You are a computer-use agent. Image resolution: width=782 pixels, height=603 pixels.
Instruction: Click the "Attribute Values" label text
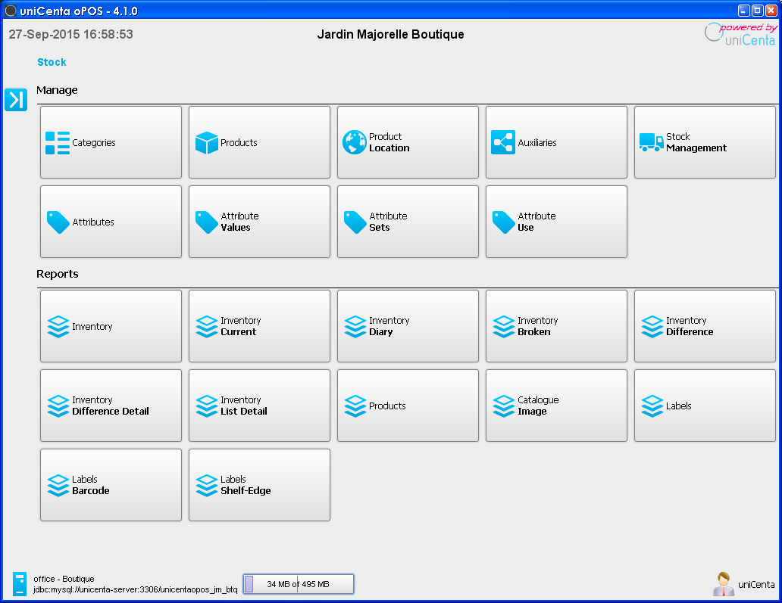(239, 222)
